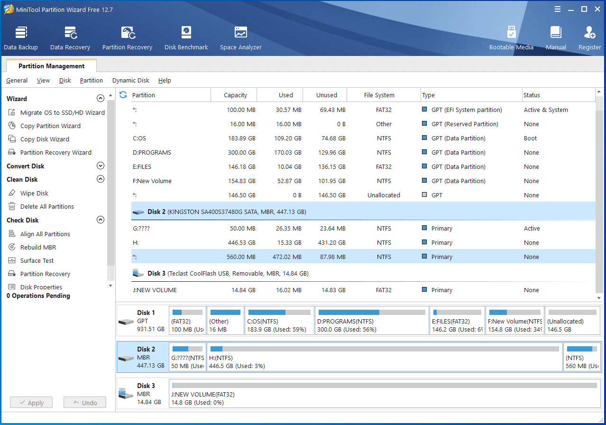606x425 pixels.
Task: Open the Space Analyzer
Action: click(x=241, y=38)
